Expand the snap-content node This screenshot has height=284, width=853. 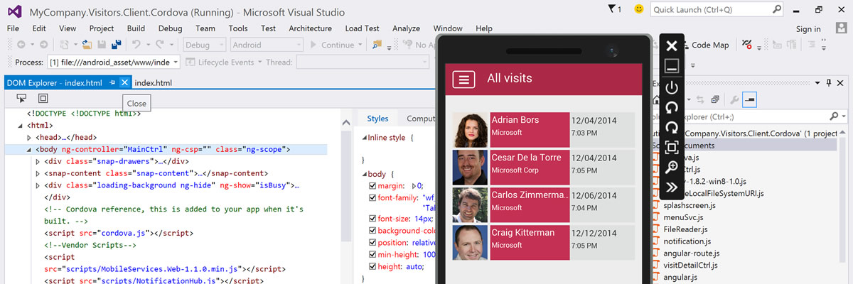coord(38,173)
